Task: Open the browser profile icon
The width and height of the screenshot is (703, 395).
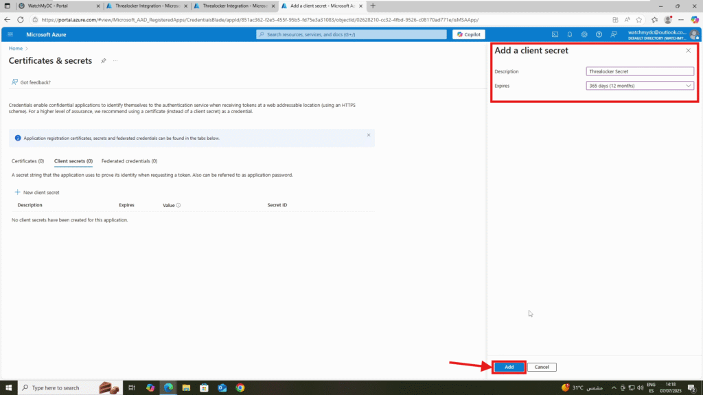Action: click(668, 20)
